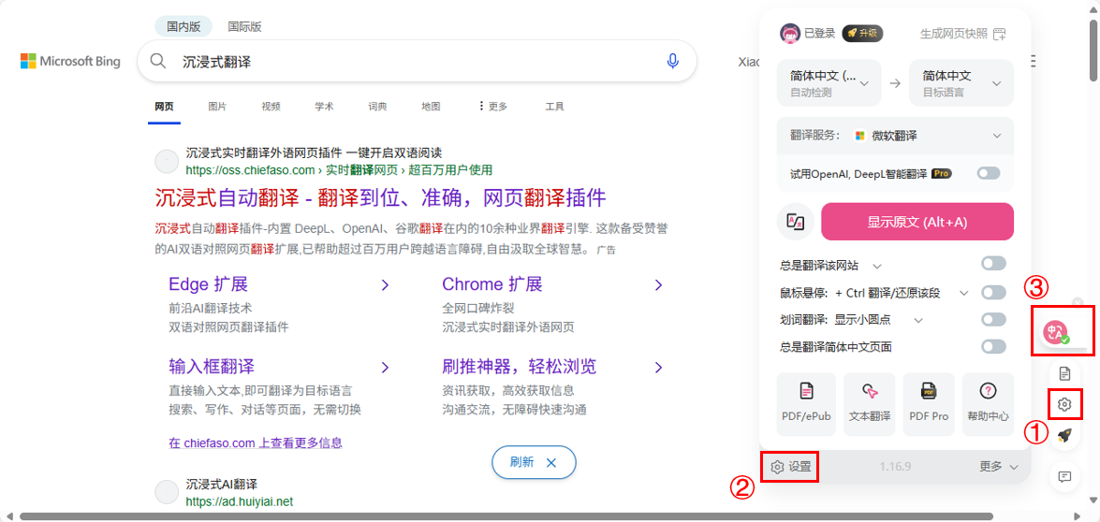Toggle 总是翻译简体中文页面 switch

tap(993, 347)
